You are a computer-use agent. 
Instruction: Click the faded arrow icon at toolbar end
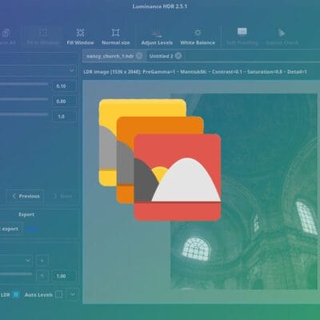pyautogui.click(x=282, y=33)
